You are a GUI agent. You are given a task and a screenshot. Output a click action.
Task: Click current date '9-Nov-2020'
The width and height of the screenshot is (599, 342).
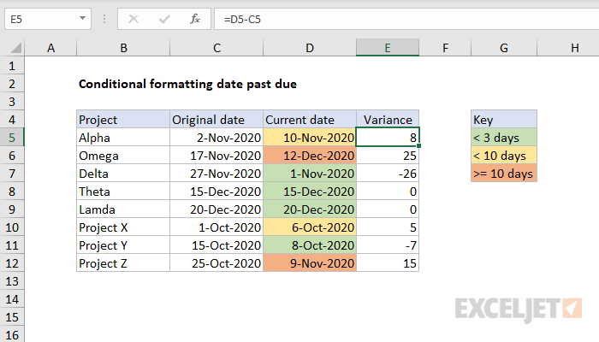pyautogui.click(x=310, y=263)
